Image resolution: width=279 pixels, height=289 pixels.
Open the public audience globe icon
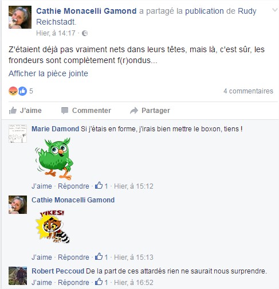click(85, 33)
